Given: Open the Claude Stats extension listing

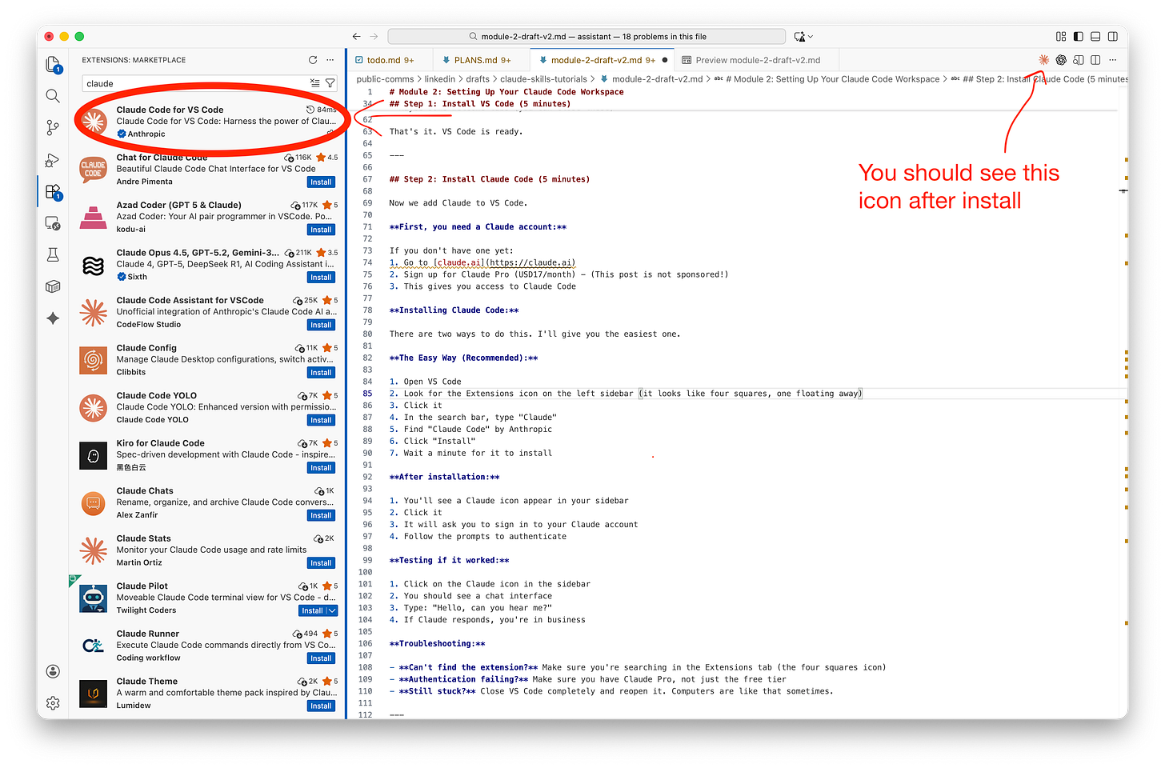Looking at the screenshot, I should coord(210,550).
